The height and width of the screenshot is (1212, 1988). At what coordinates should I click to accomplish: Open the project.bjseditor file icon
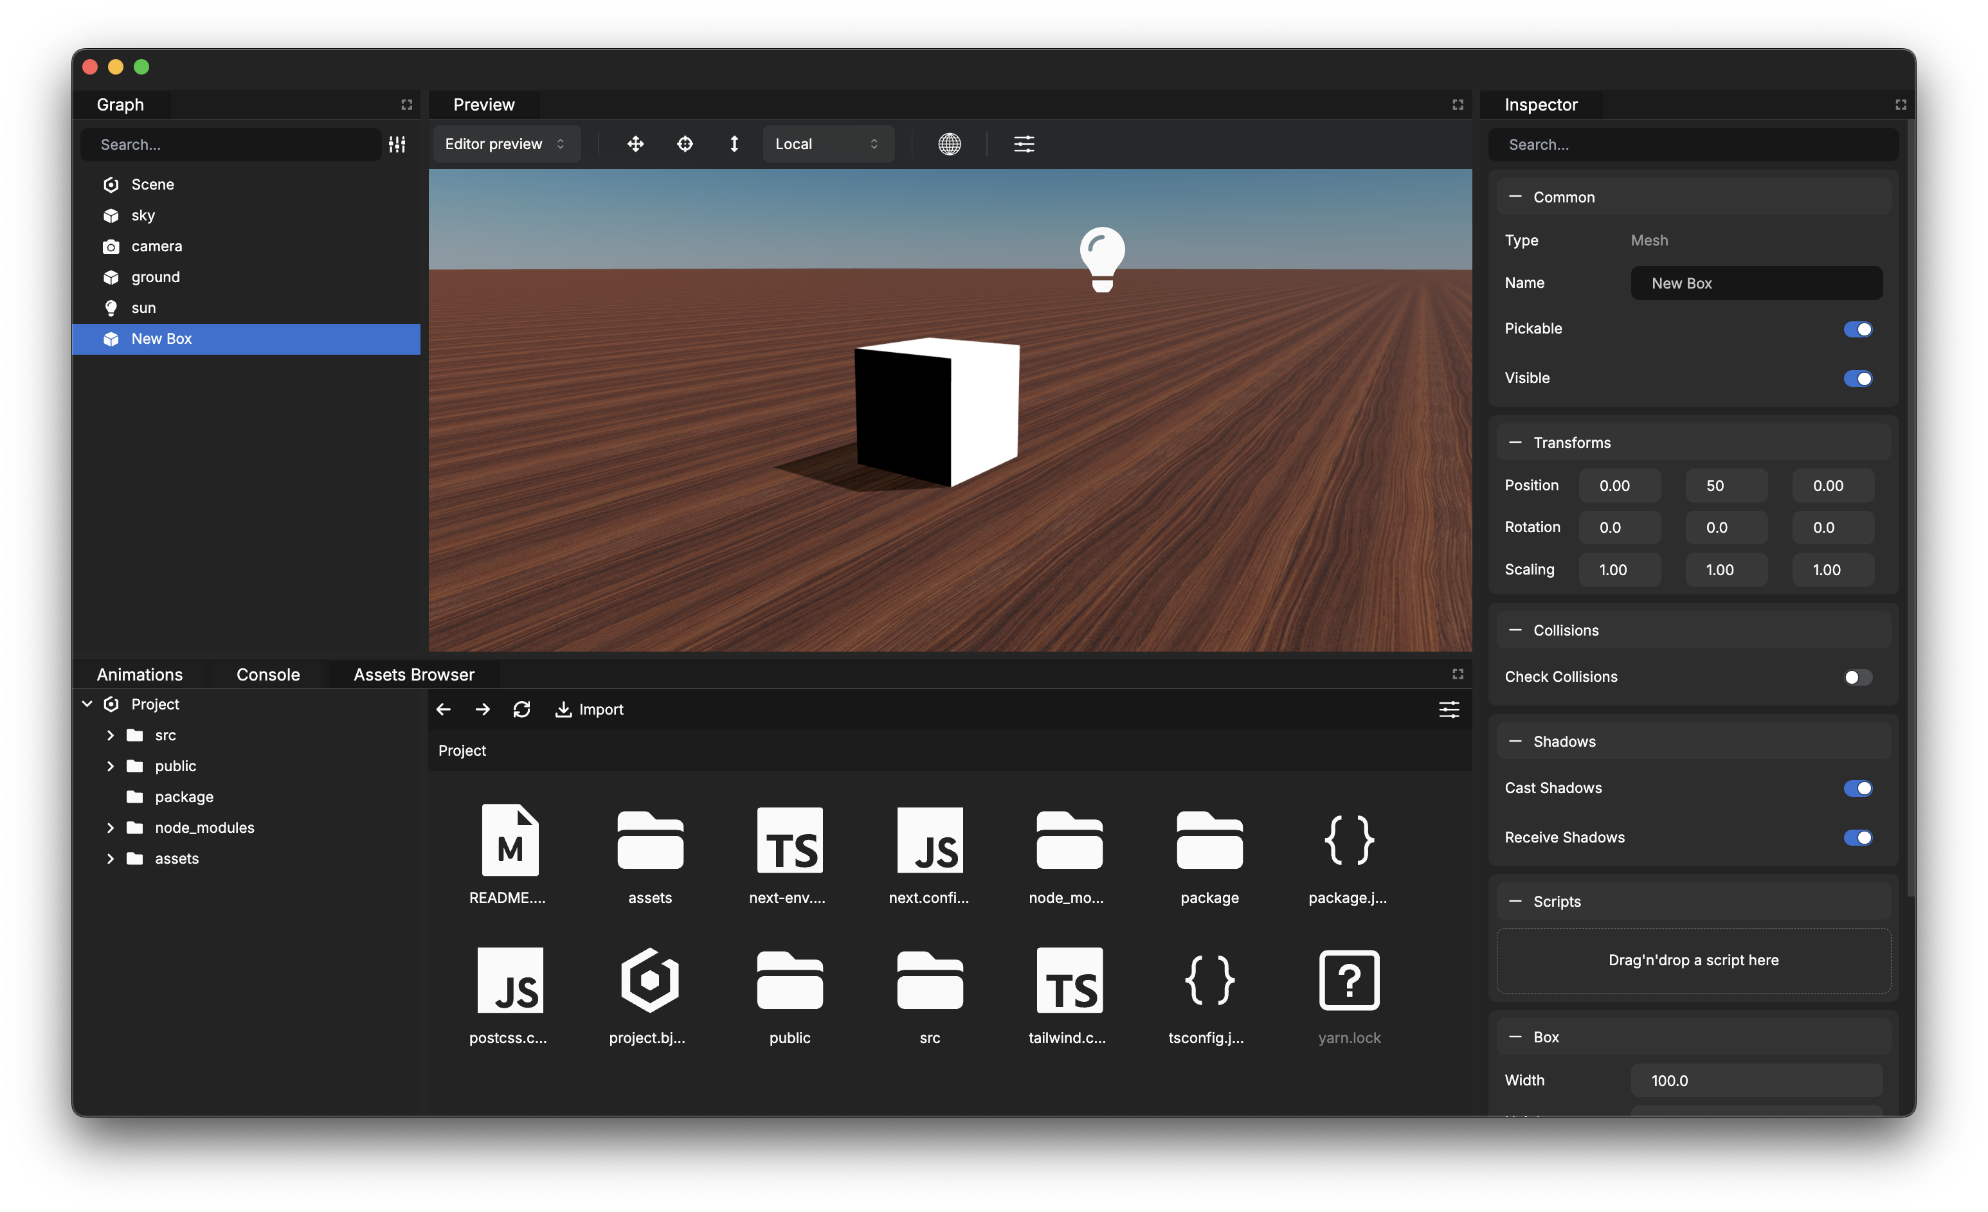[649, 981]
